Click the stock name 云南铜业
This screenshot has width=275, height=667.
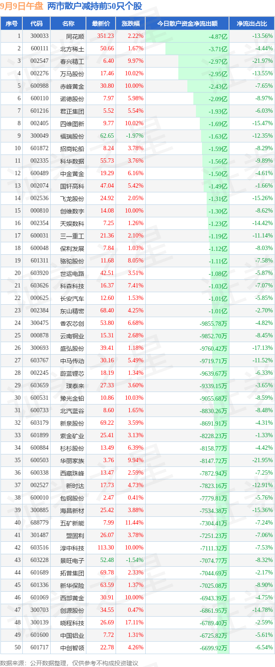[72, 335]
